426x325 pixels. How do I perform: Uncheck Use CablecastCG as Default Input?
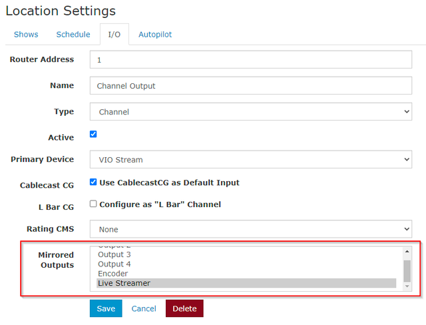pyautogui.click(x=93, y=182)
